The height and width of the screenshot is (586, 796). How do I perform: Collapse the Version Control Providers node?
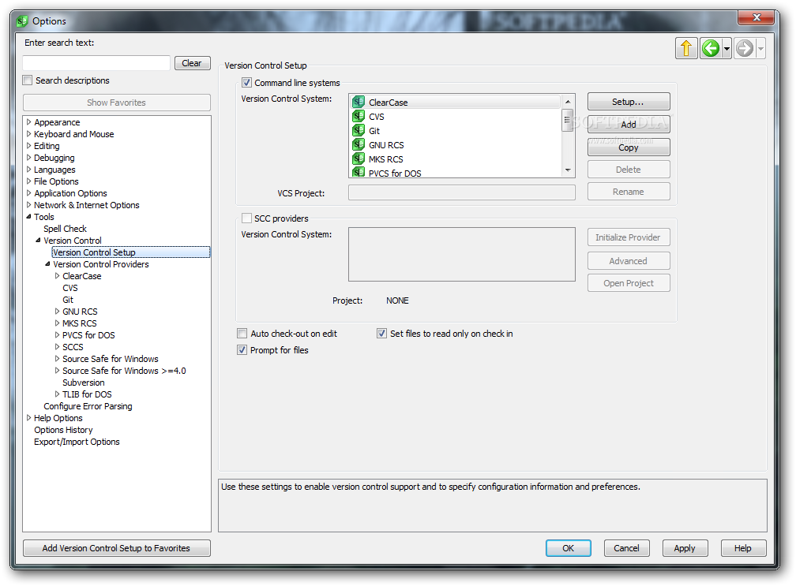[x=47, y=264]
